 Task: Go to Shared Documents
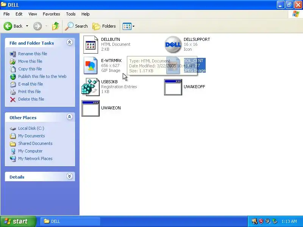[35, 143]
